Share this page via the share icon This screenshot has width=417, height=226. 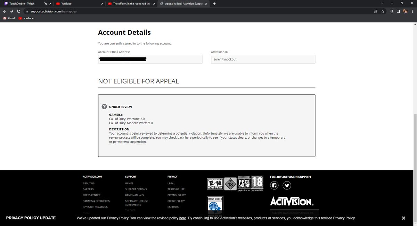pyautogui.click(x=376, y=11)
